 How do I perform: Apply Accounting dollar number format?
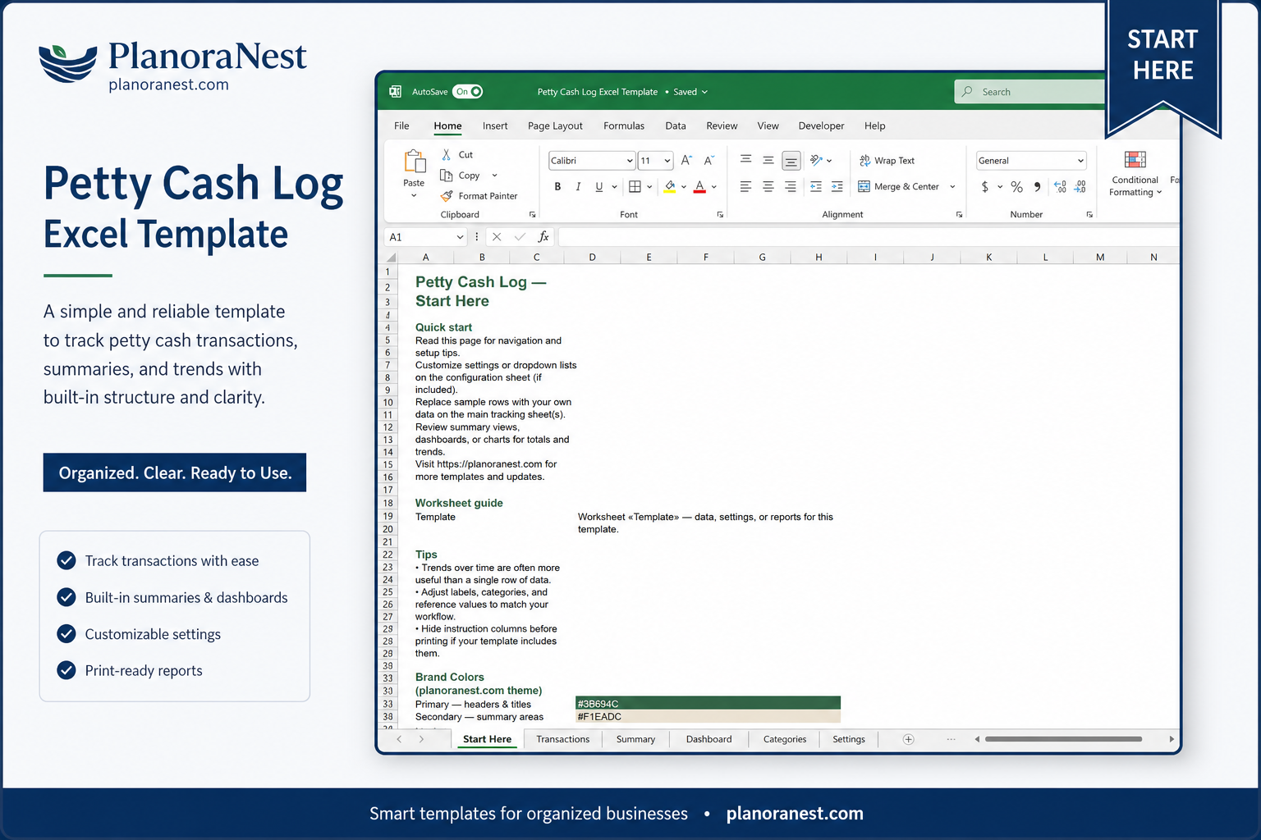click(x=985, y=187)
